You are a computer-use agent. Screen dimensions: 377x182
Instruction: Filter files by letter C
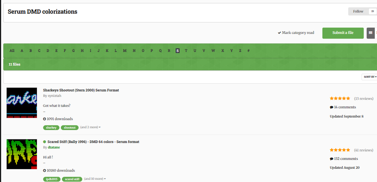tap(39, 51)
